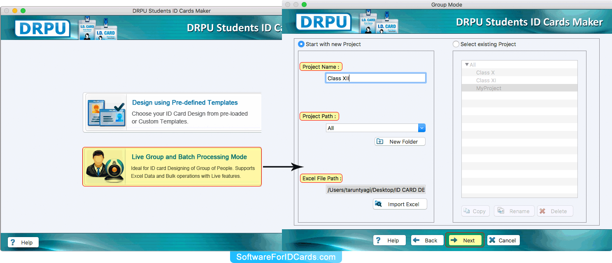Click the businessman webcam icon

[x=105, y=167]
